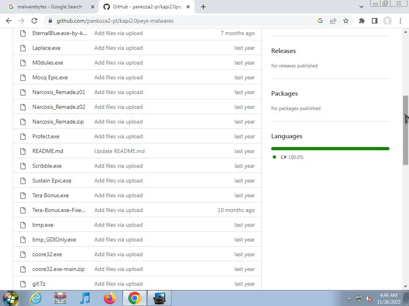Viewport: 409px width, 306px height.
Task: Click '7 months ago' timestamp for EternalBlue
Action: point(238,33)
